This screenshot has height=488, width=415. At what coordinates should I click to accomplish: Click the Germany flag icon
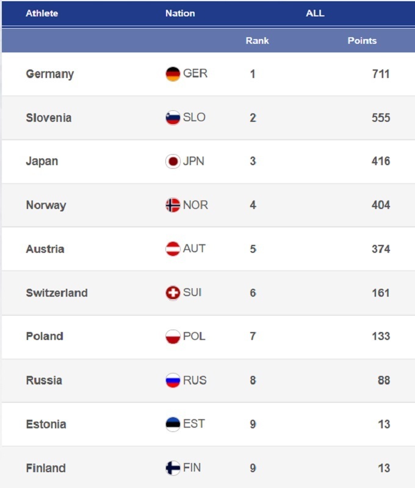173,74
